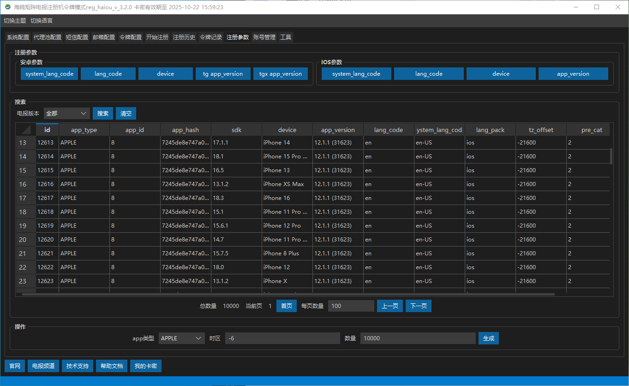
Task: Click IOS system_lang_code parameter button
Action: (x=356, y=74)
